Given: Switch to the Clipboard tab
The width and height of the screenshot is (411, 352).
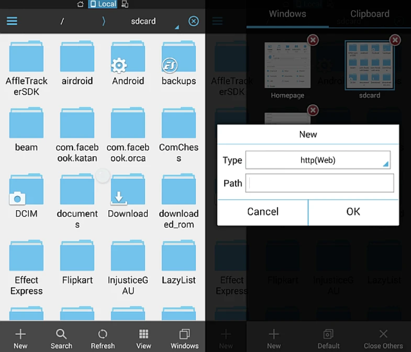Looking at the screenshot, I should pos(370,14).
